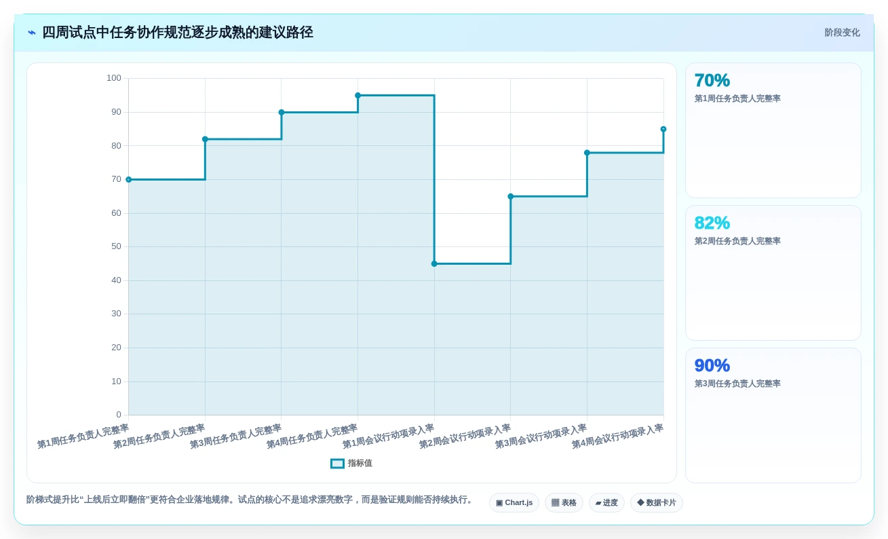Click the x-axis label 第3周任务负责人完整率
Image resolution: width=888 pixels, height=539 pixels.
tap(235, 436)
